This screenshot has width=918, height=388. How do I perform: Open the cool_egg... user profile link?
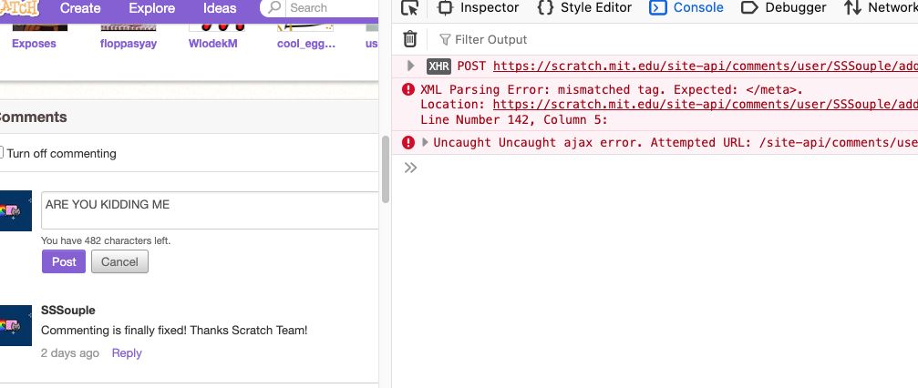pyautogui.click(x=306, y=44)
